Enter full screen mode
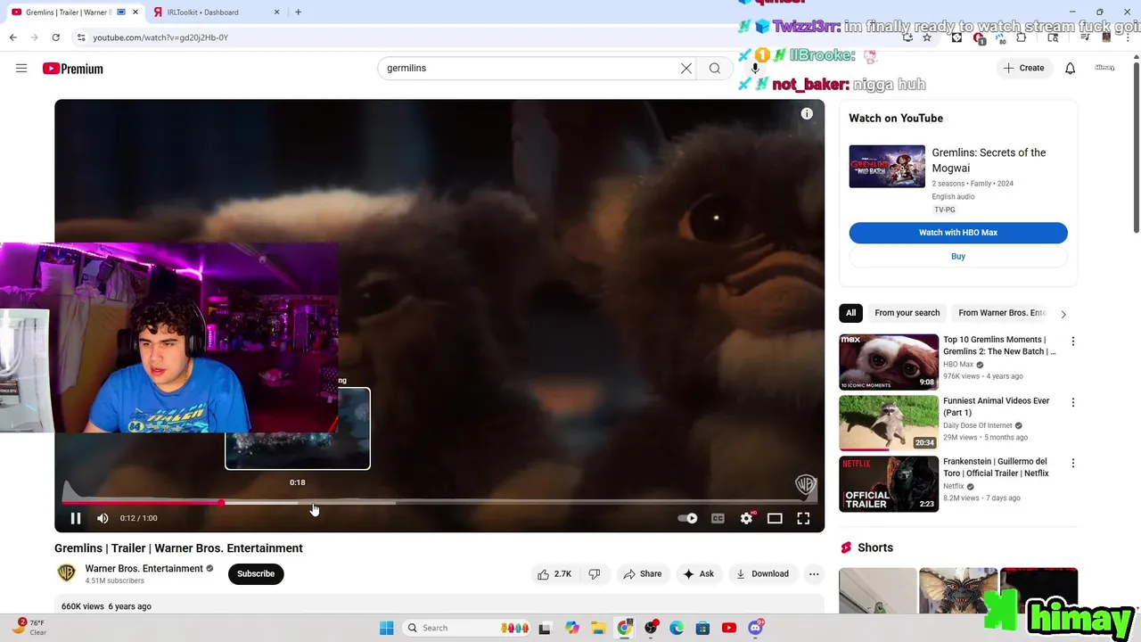Screen dimensions: 1141x642 pos(803,518)
